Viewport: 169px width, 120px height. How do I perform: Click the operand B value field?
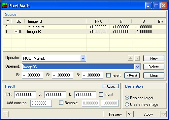92,75
